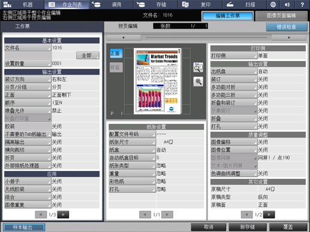The width and height of the screenshot is (310, 232).
Task: Open the 堆叠允许 stacking permission setting
Action: pyautogui.click(x=28, y=111)
